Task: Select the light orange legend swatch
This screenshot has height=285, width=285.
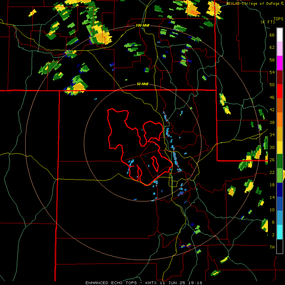Action: click(280, 120)
